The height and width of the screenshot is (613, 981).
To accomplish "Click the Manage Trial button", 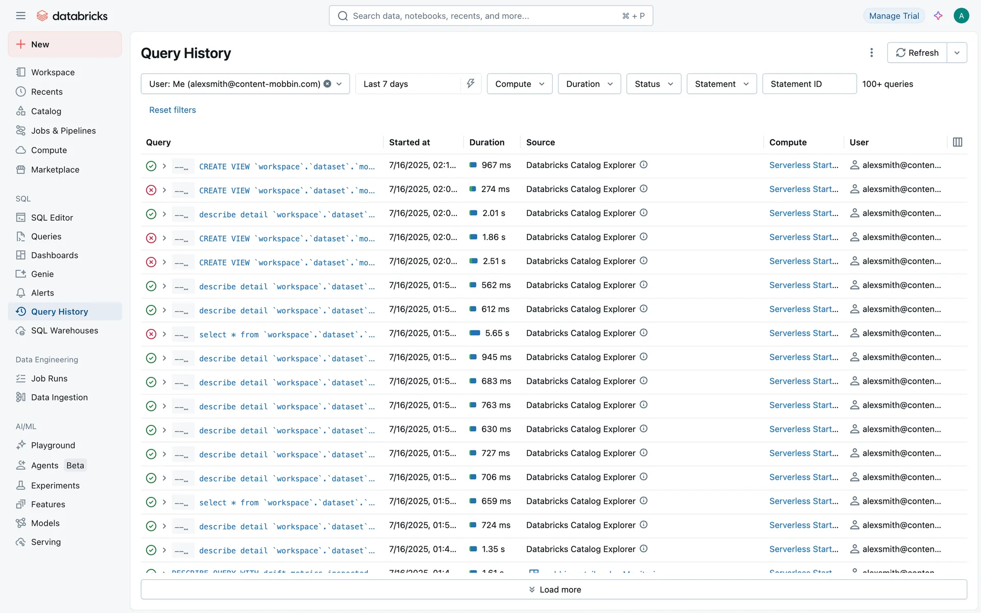I will point(894,16).
